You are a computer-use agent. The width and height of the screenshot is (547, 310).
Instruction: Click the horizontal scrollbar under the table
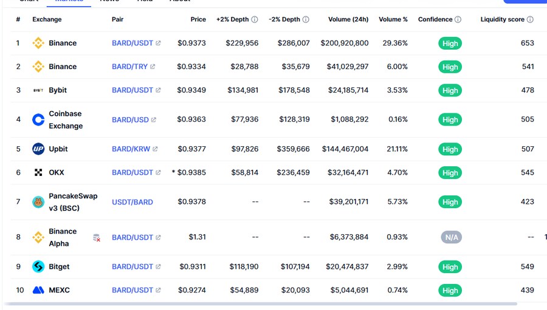tap(260, 303)
